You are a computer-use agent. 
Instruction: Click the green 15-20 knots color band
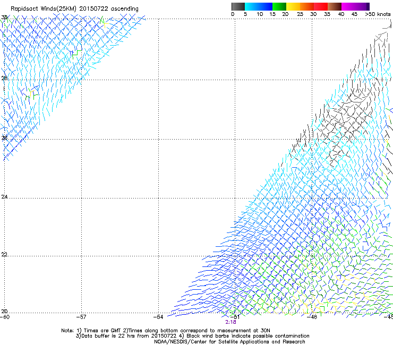click(x=279, y=6)
